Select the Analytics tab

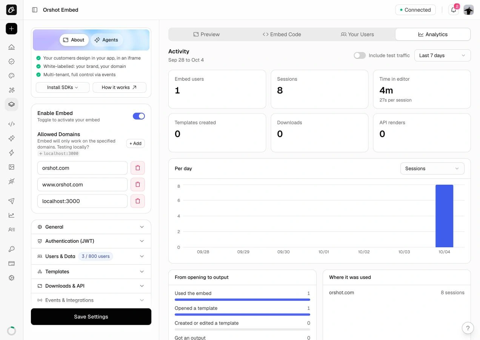433,34
